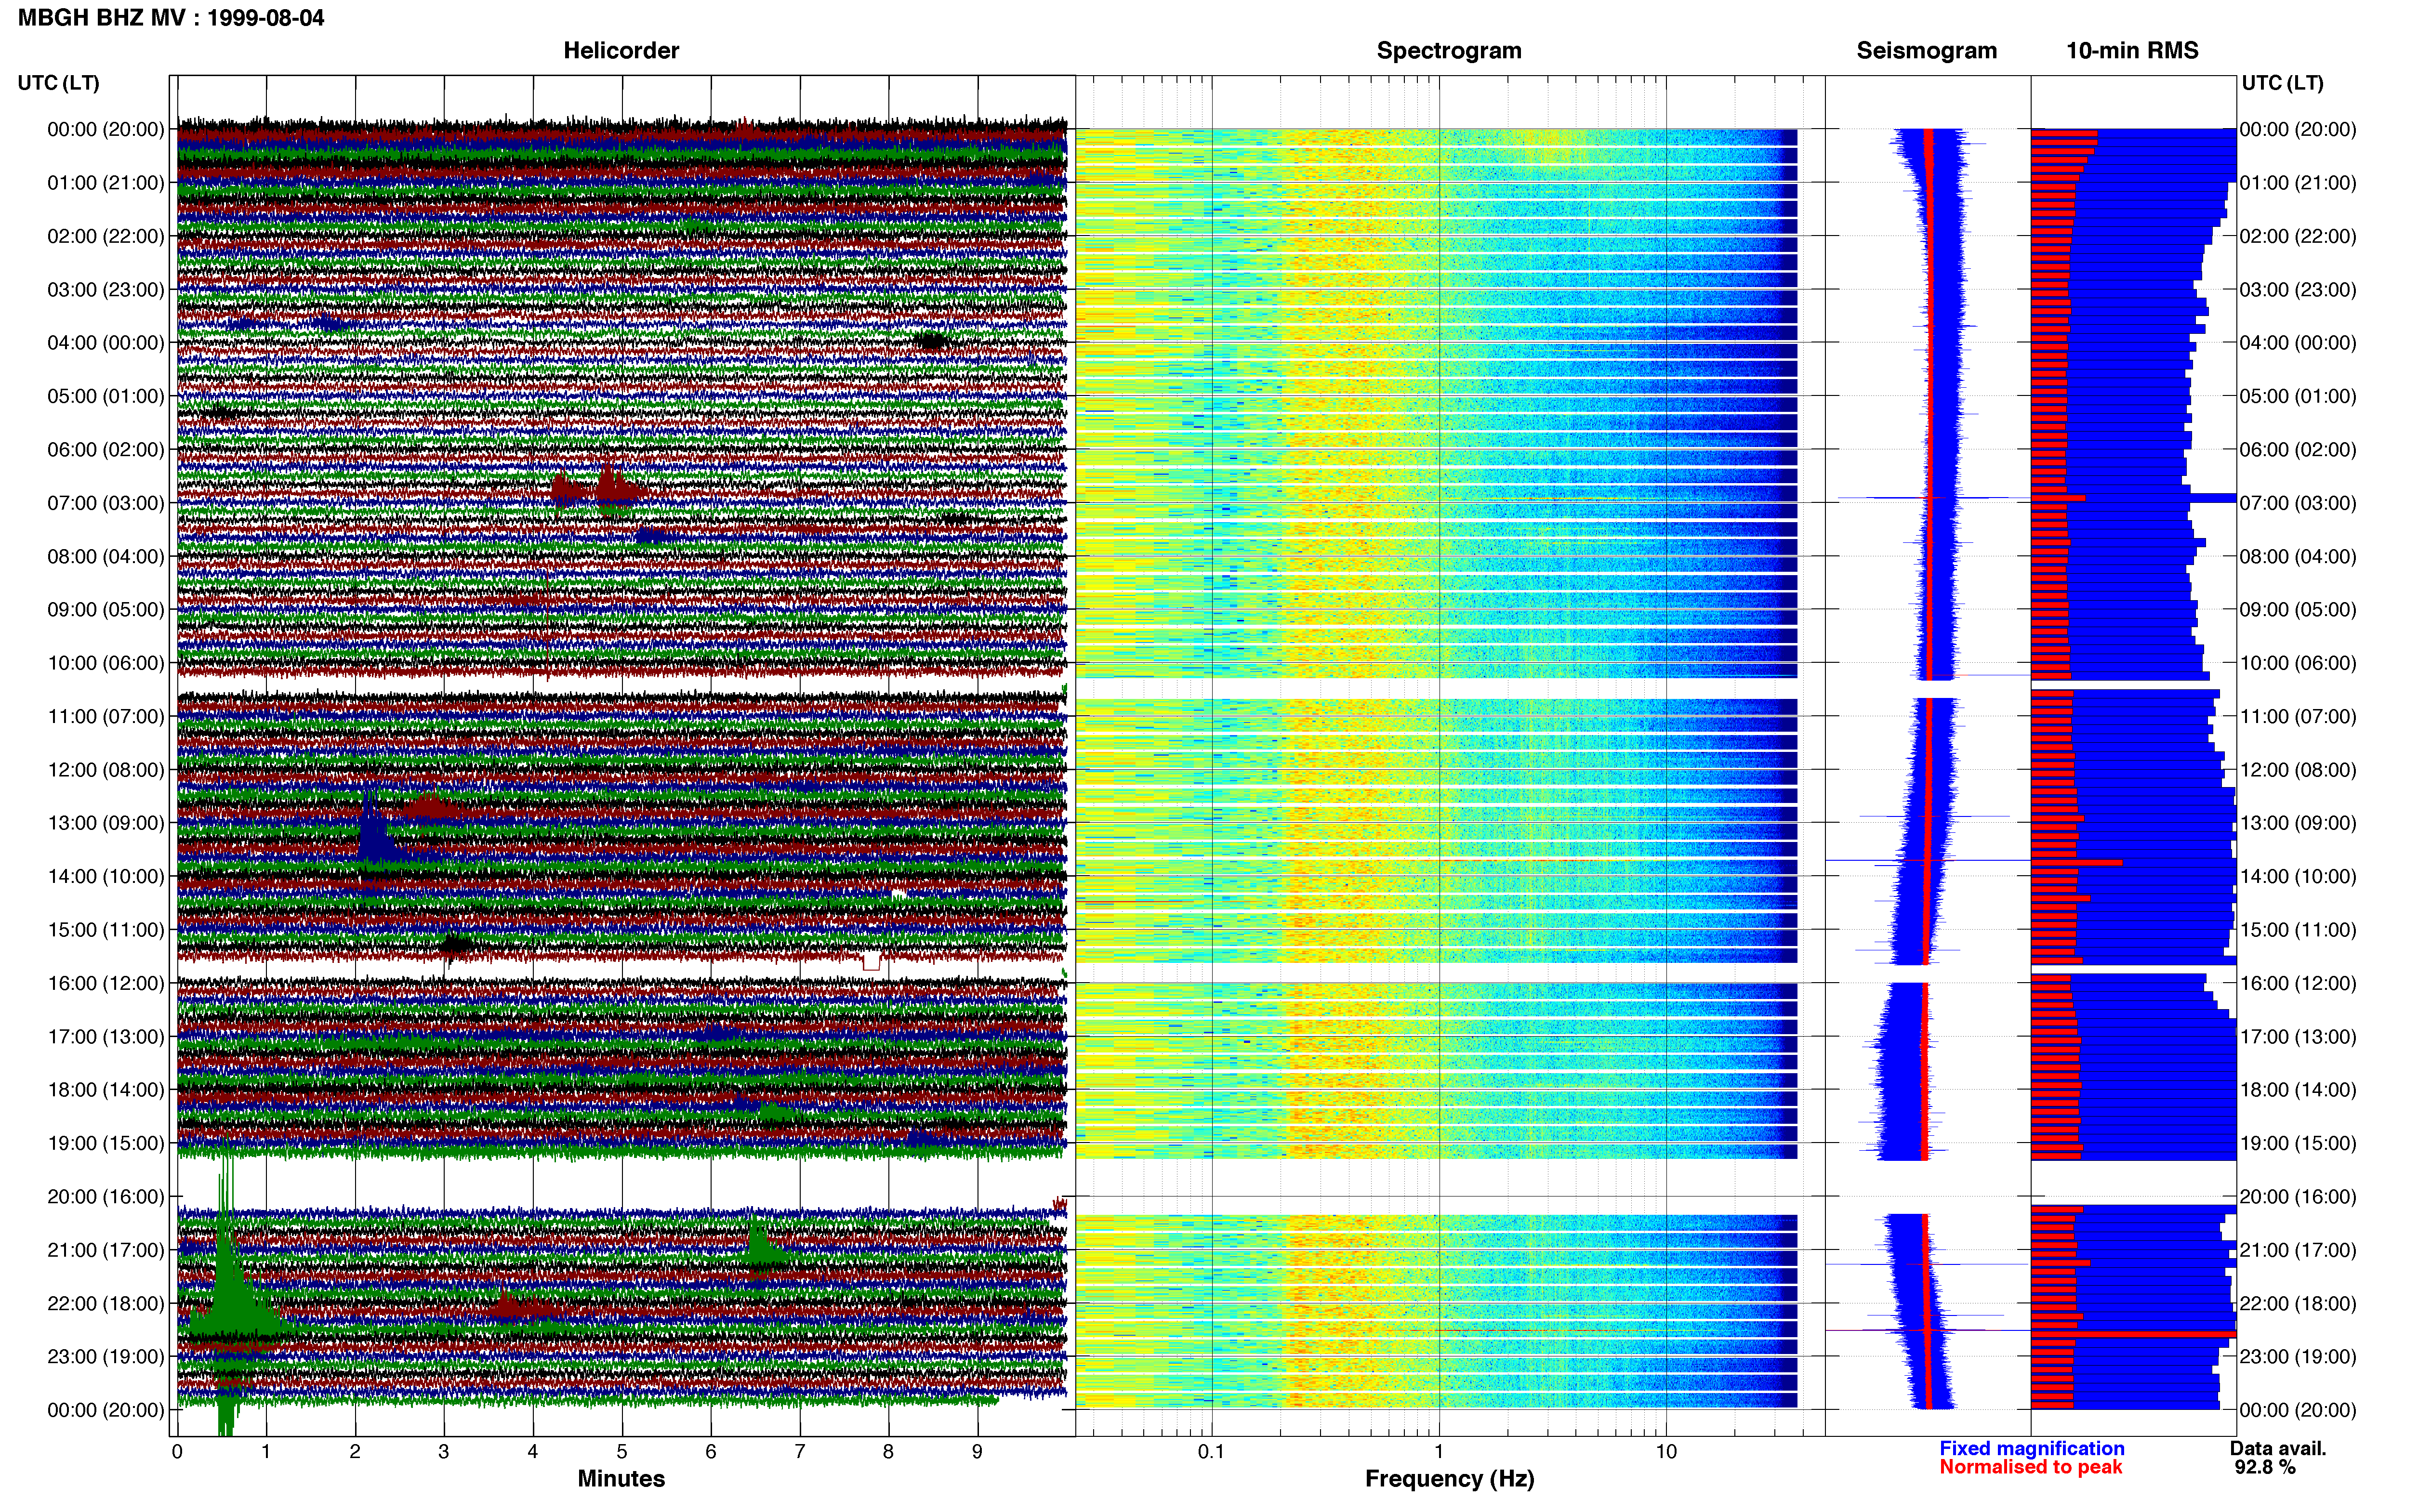Click the 7 tick on Minutes axis
The height and width of the screenshot is (1512, 2418).
pos(800,1451)
